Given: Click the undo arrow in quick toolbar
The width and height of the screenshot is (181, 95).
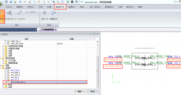Looking at the screenshot, I should point(20,2).
